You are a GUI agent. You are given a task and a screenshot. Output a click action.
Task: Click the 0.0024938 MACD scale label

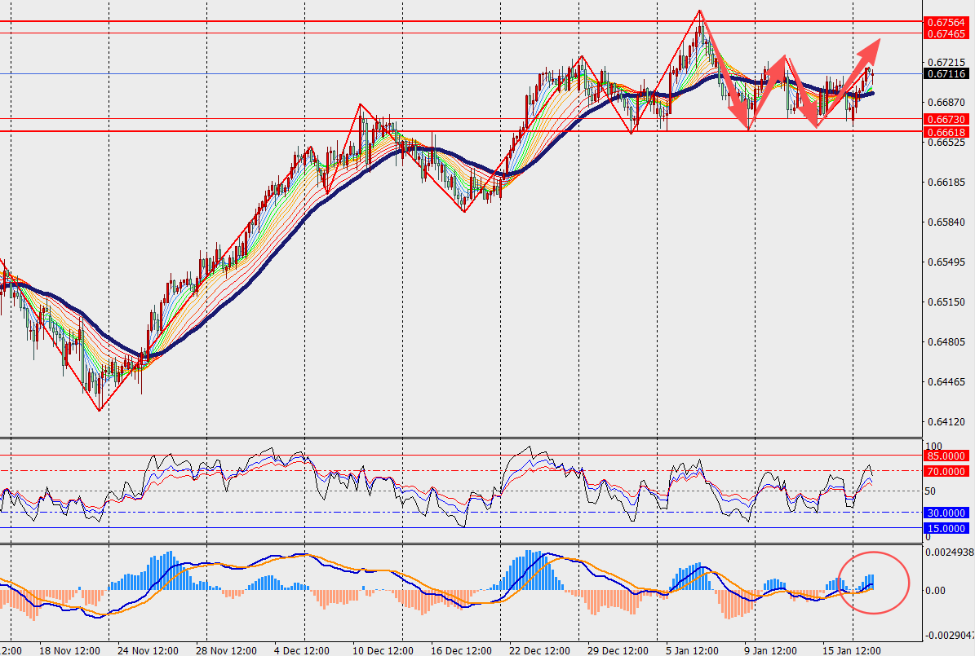(951, 552)
